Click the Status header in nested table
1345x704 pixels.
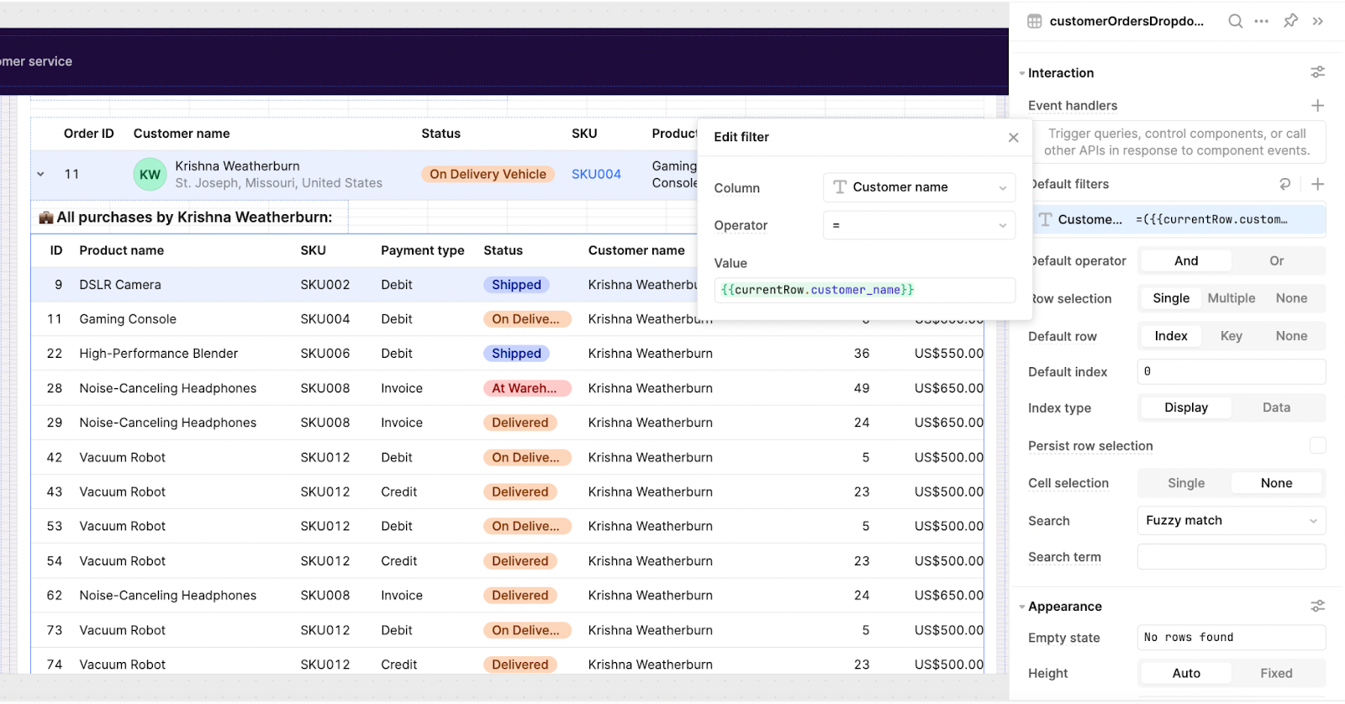click(504, 250)
